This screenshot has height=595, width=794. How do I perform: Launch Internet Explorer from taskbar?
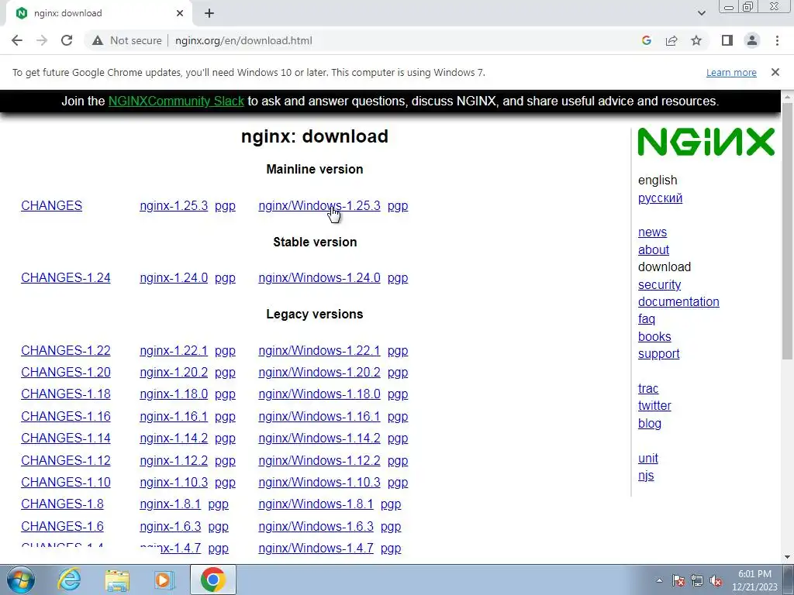click(69, 580)
